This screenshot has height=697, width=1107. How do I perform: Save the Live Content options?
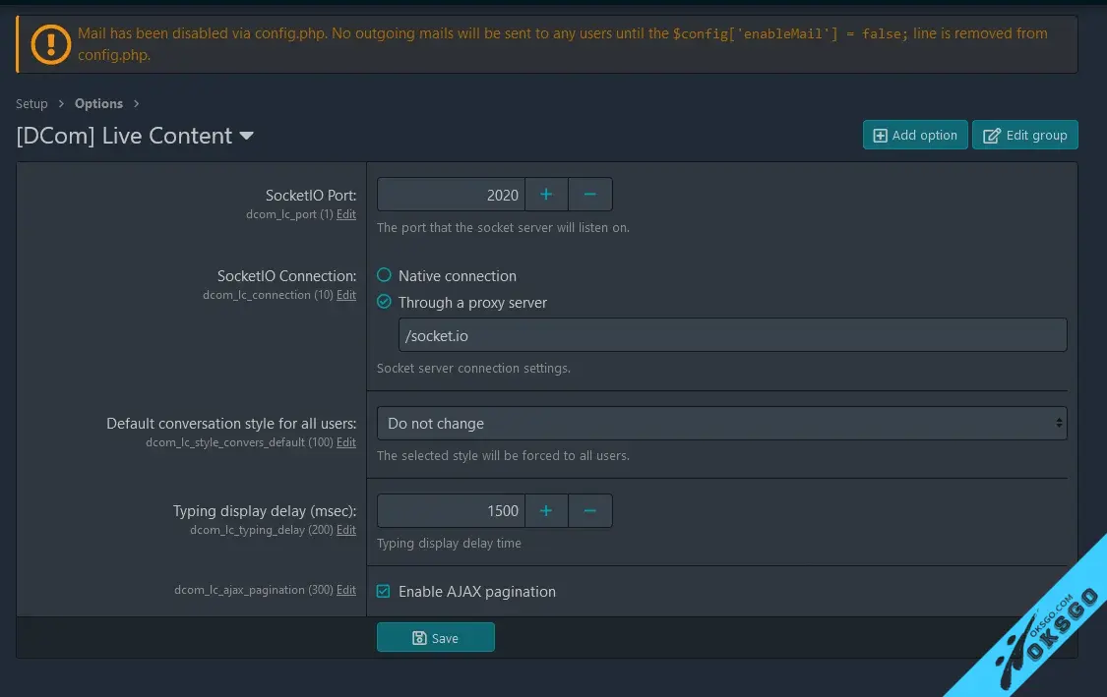[435, 638]
